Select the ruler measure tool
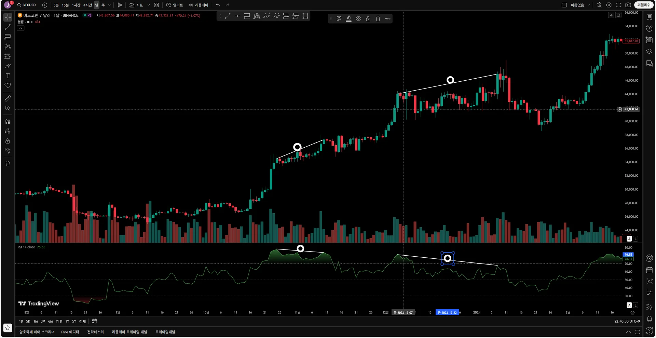The width and height of the screenshot is (656, 338). [8, 98]
